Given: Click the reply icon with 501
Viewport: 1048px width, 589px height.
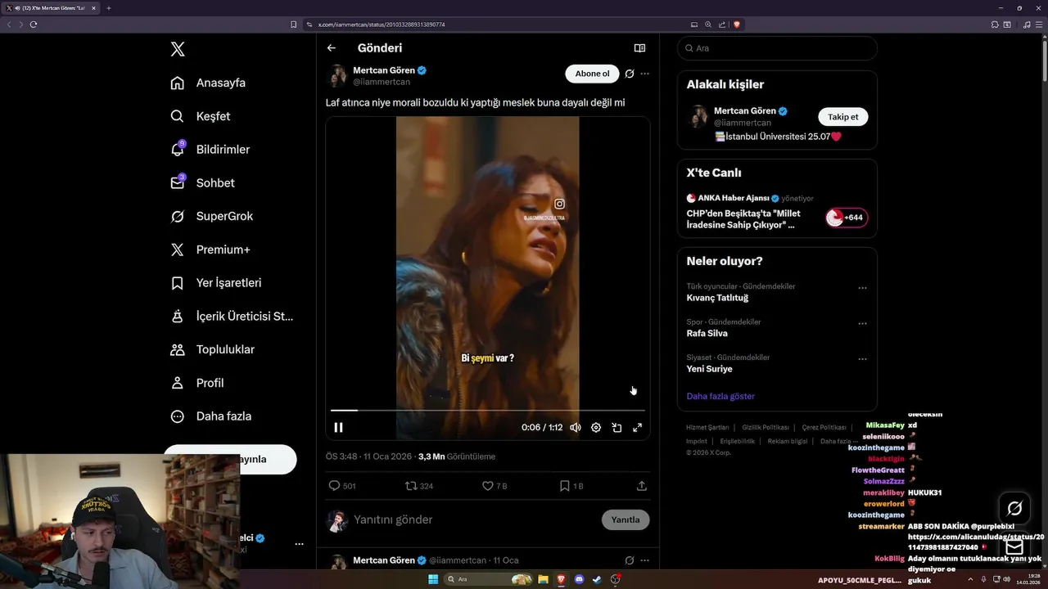Looking at the screenshot, I should (x=341, y=486).
